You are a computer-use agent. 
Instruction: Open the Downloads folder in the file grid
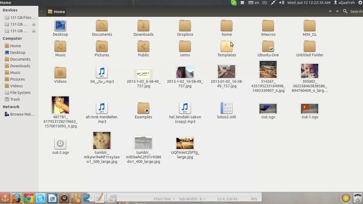[x=143, y=25]
